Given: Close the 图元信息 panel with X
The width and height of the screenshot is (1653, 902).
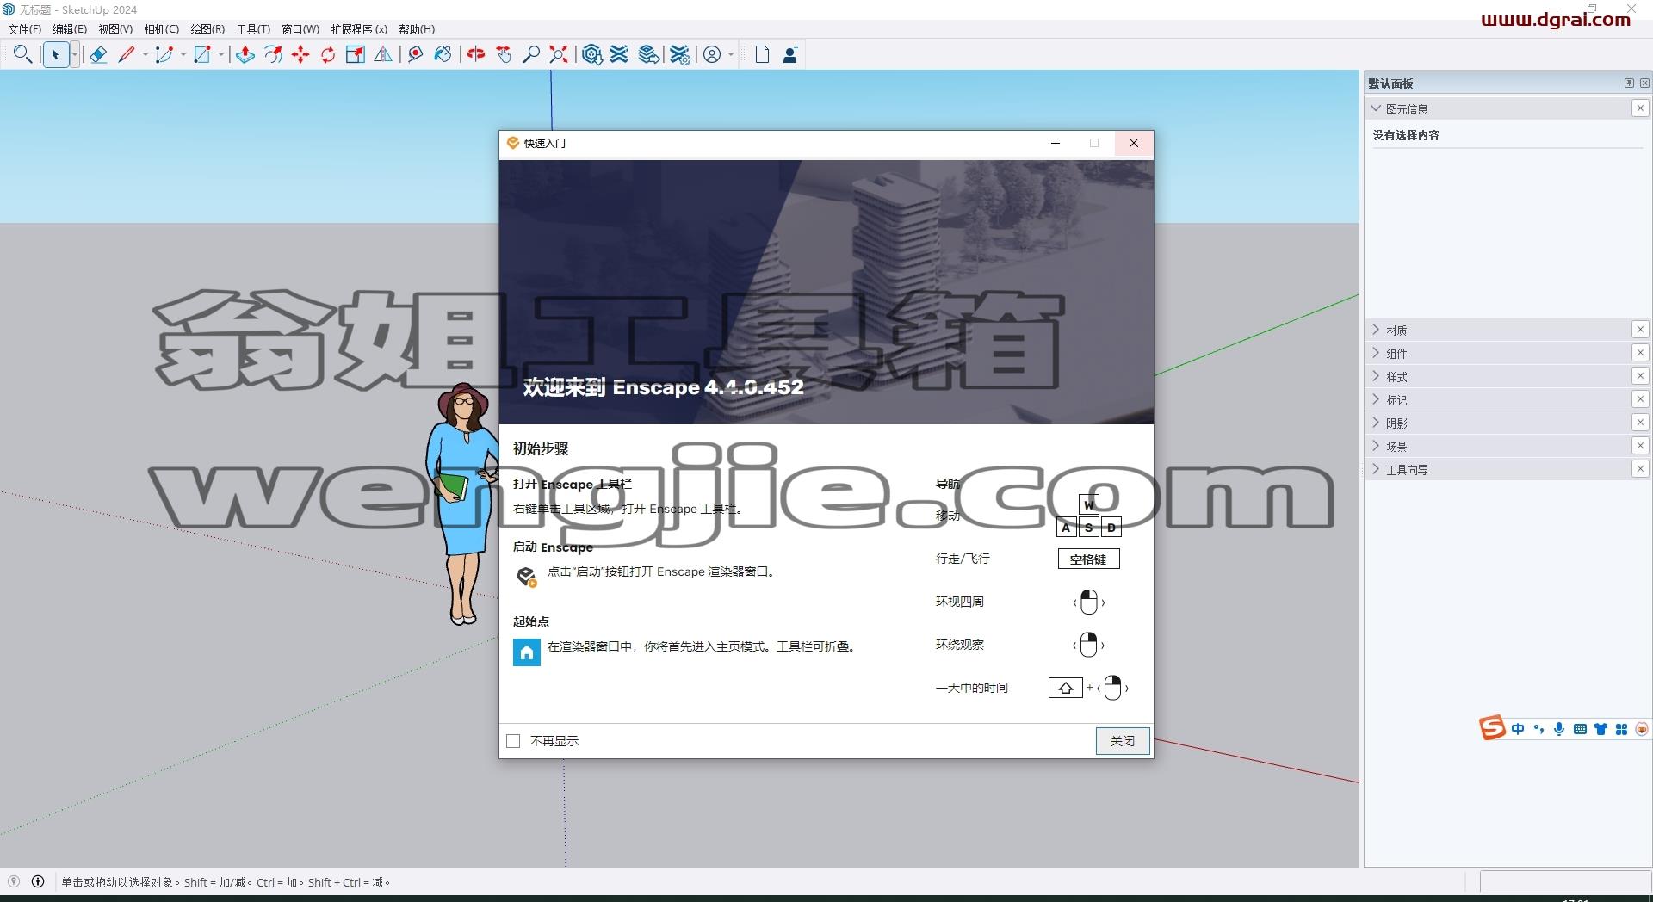Looking at the screenshot, I should point(1640,108).
